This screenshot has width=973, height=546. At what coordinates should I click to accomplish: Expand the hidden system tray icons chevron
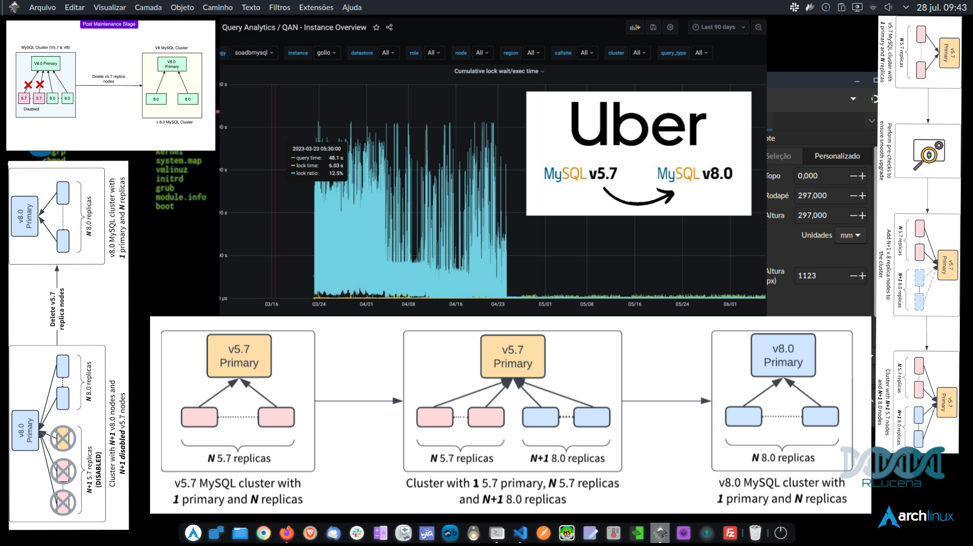[906, 7]
